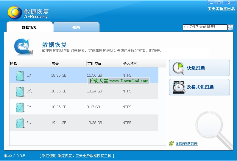
Task: Sort by 磁盘 column header
Action: coord(30,64)
